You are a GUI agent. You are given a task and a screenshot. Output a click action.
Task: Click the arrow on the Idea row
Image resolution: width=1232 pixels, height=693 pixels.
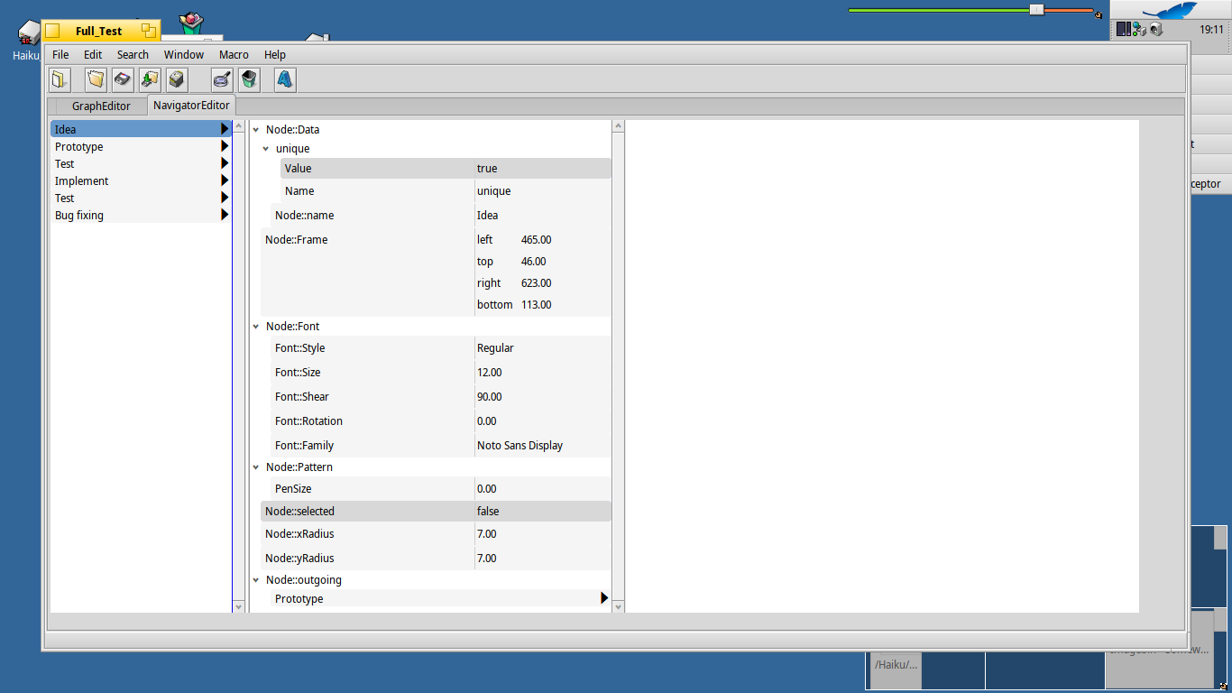[x=225, y=129]
